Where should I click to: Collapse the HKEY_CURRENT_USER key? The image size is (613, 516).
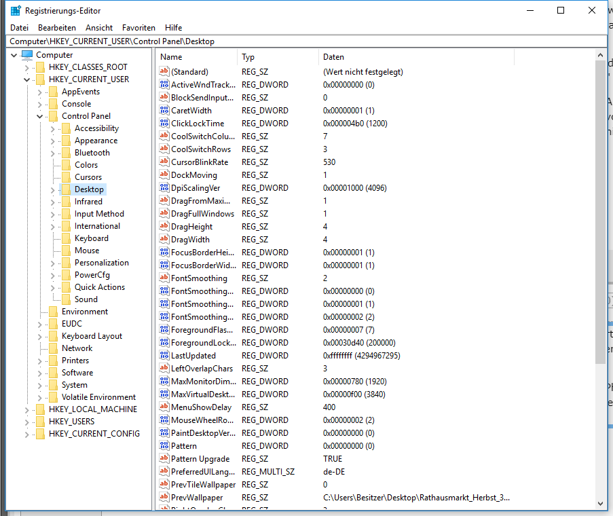(26, 79)
